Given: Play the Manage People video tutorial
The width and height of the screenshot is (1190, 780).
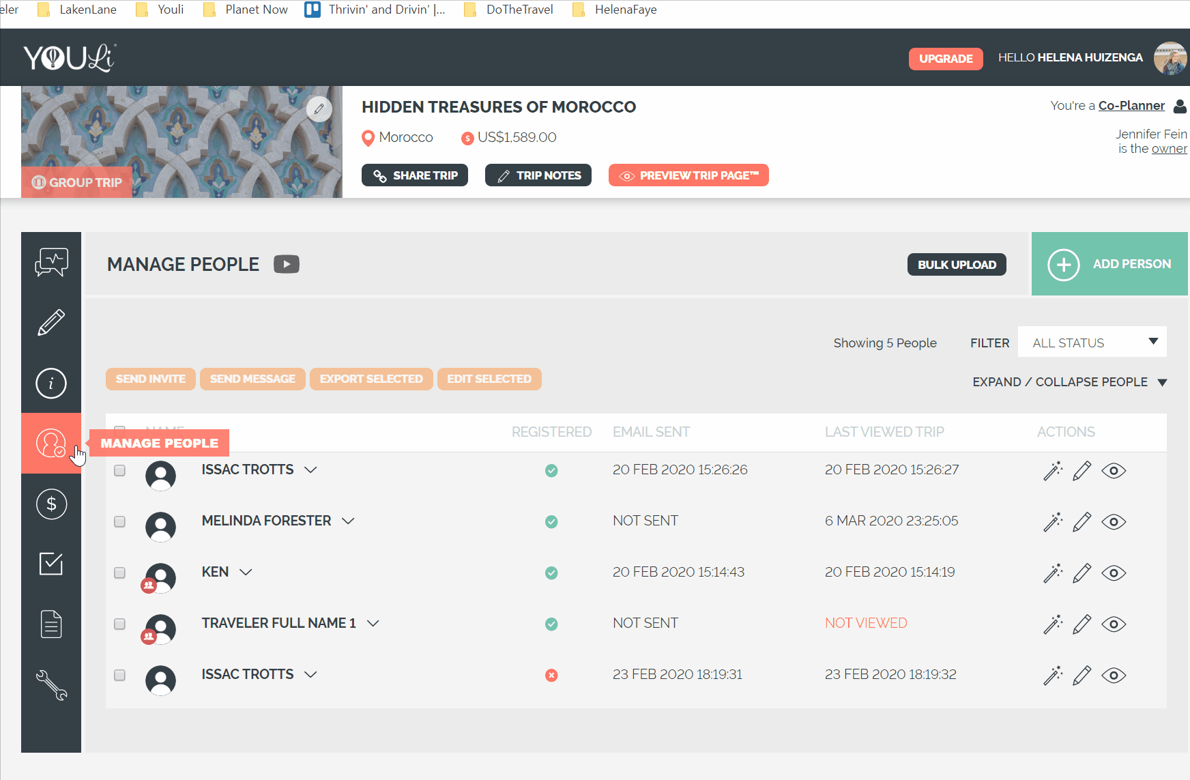Looking at the screenshot, I should coord(287,264).
